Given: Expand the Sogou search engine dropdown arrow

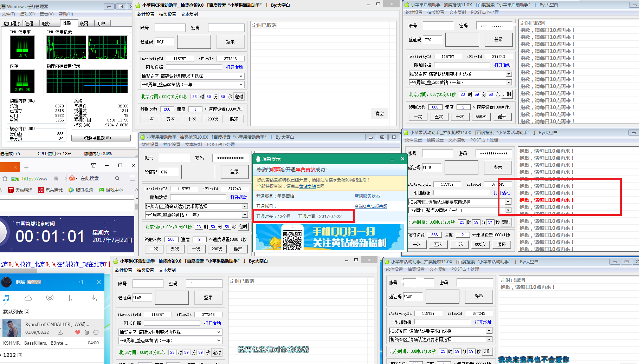Looking at the screenshot, I should point(77,178).
